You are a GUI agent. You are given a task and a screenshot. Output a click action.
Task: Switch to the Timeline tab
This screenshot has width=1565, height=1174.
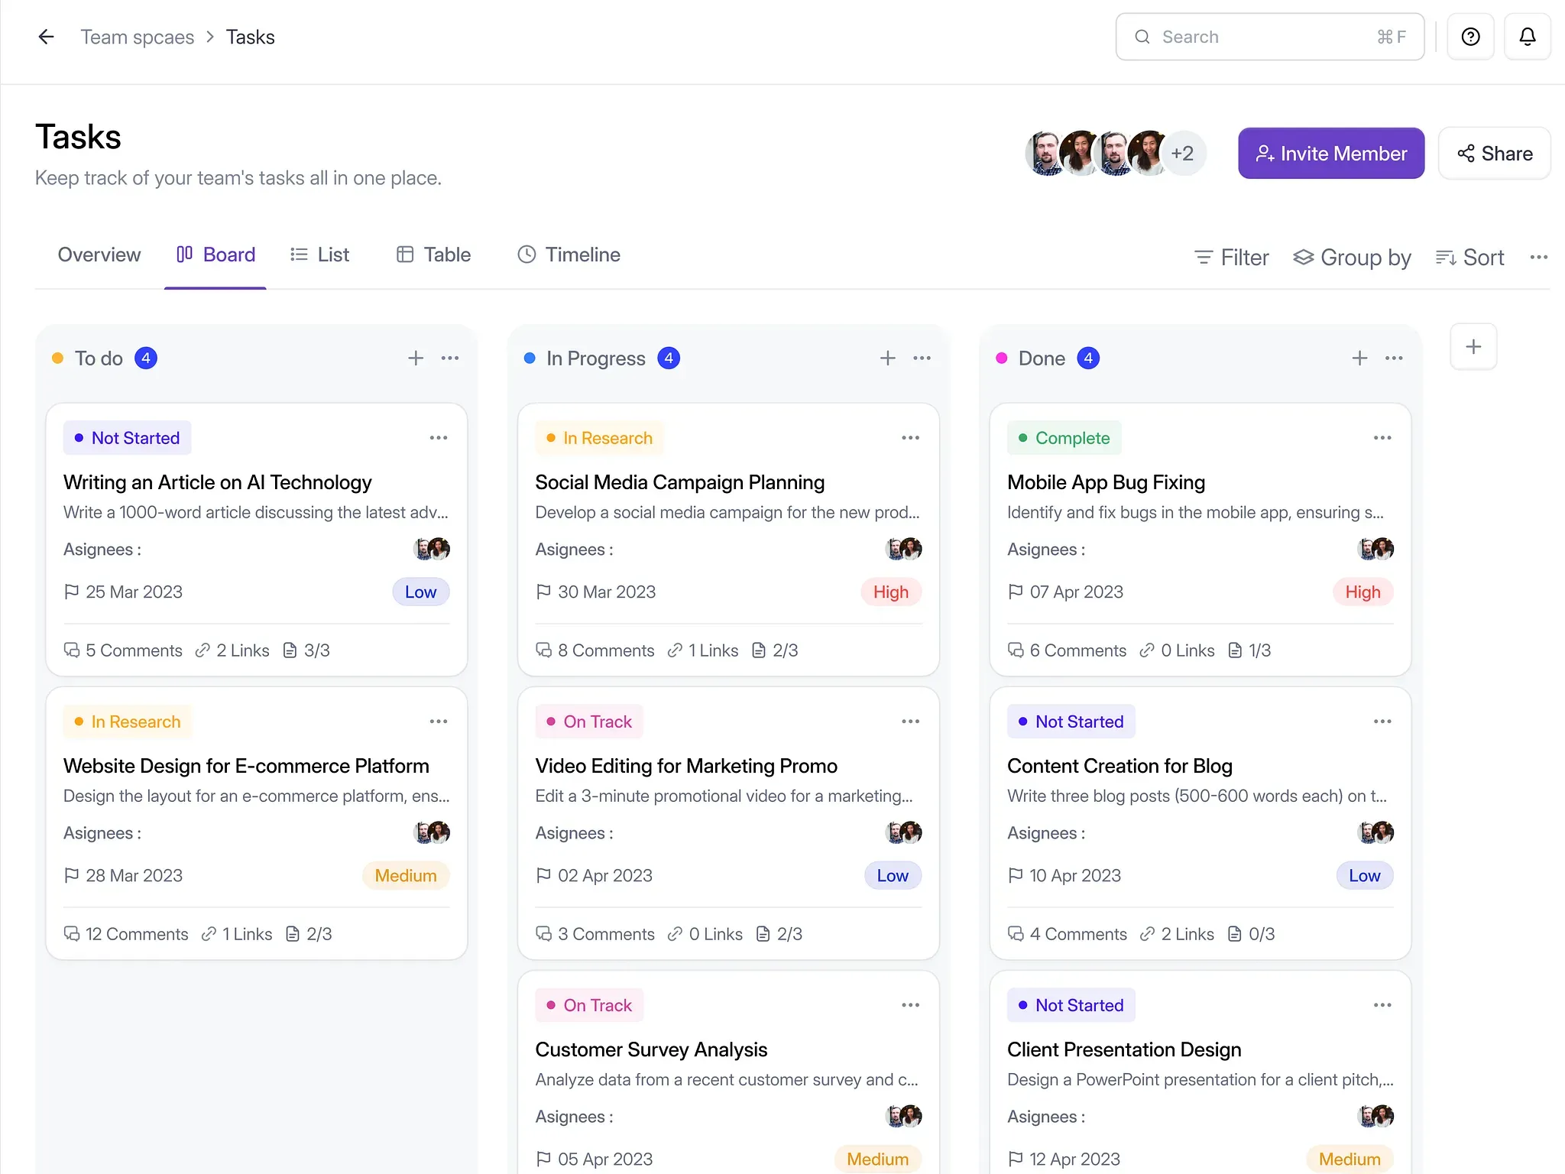click(x=569, y=255)
